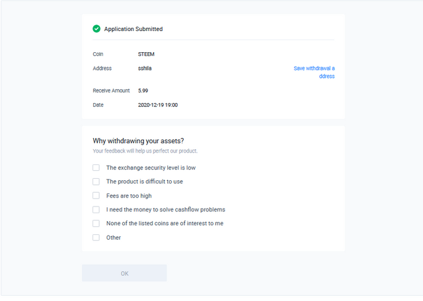This screenshot has width=423, height=301.
Task: Click the green checkmark success icon
Action: (x=96, y=28)
